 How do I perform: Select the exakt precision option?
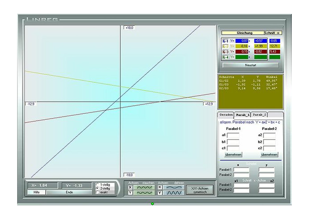pos(98,192)
